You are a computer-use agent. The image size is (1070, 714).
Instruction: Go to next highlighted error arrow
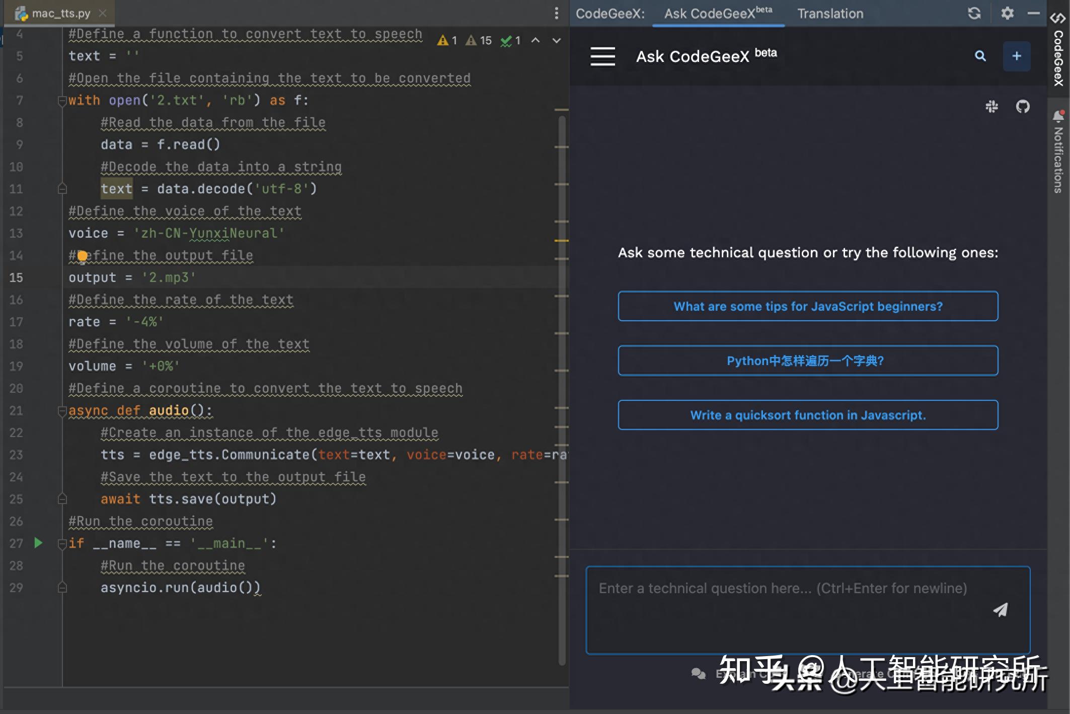click(556, 40)
